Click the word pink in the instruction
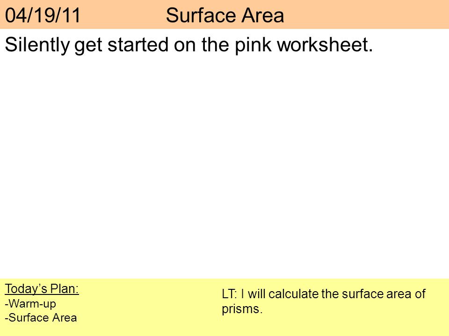This screenshot has width=449, height=336. click(253, 45)
